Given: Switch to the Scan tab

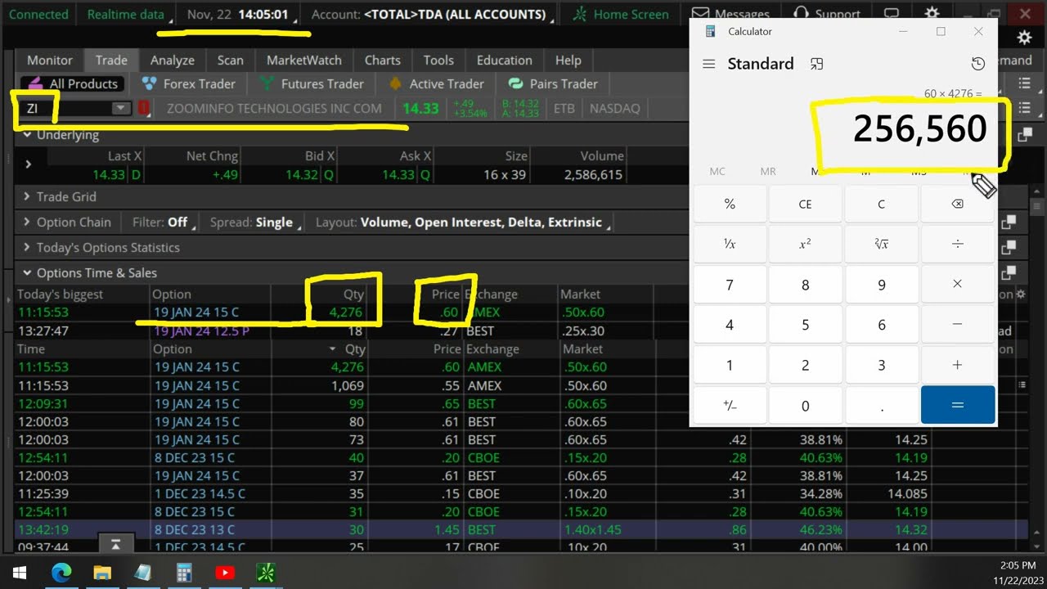Looking at the screenshot, I should pyautogui.click(x=230, y=60).
